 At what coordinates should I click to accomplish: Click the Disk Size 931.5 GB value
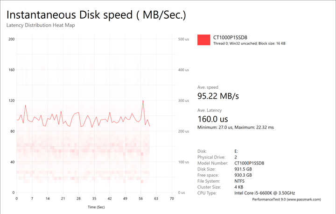pyautogui.click(x=243, y=169)
